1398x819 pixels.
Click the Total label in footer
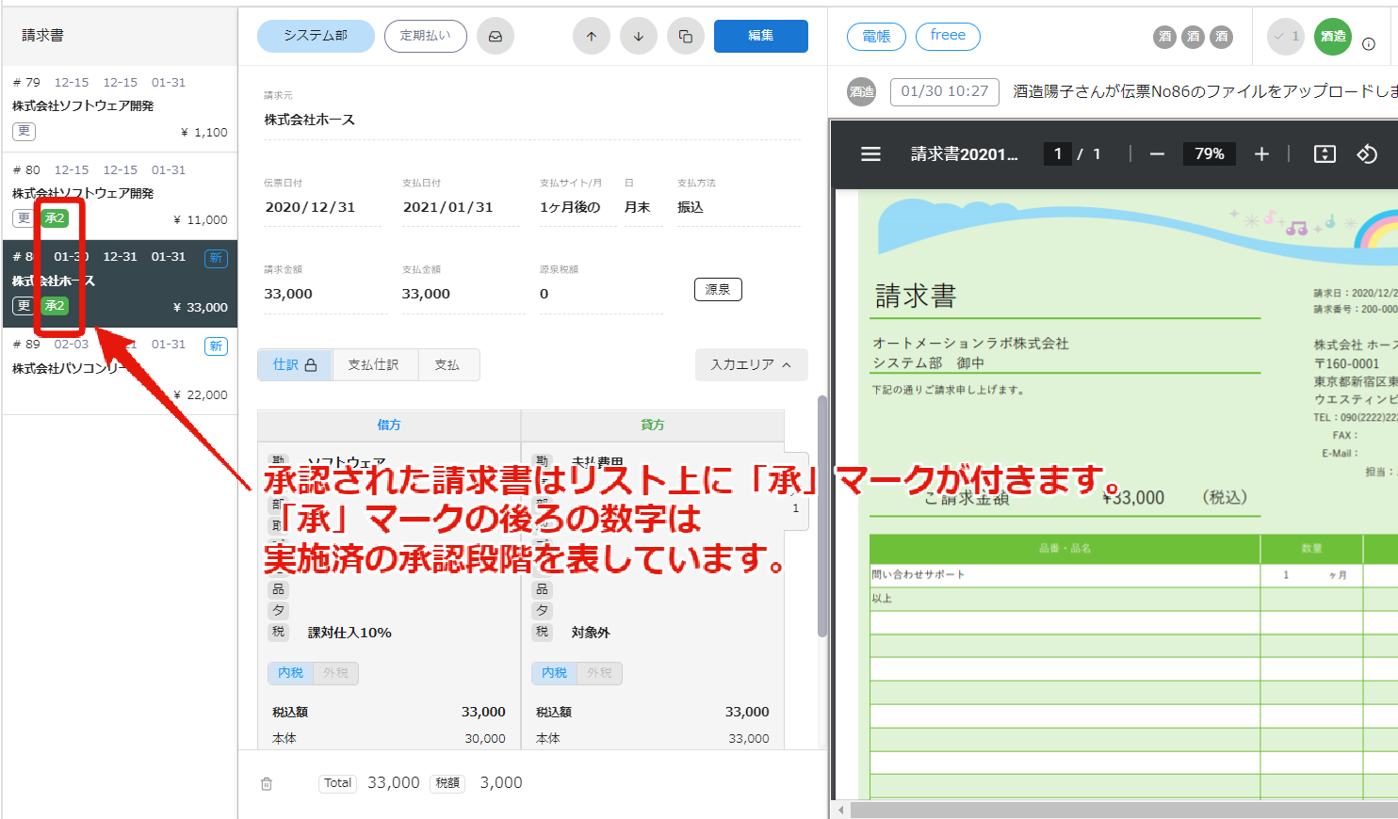[337, 783]
